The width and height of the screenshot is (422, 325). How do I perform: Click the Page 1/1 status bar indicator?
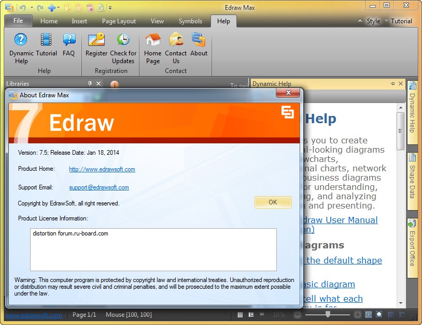84,315
